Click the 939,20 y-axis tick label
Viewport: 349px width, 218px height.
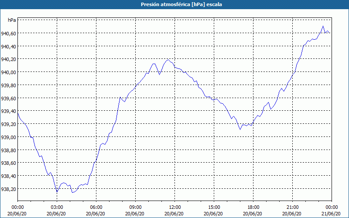tap(9, 124)
